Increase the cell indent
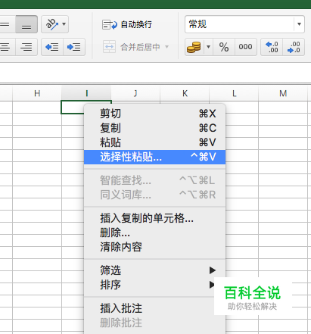311x334 pixels. (74, 47)
